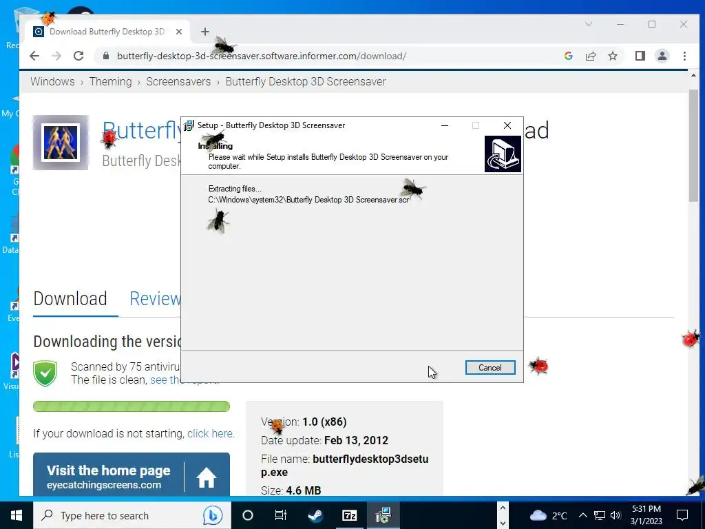Open the Windows Start menu
The image size is (705, 529).
click(17, 515)
